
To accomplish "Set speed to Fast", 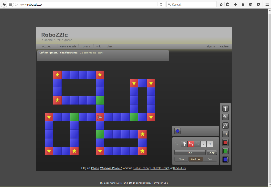I will pyautogui.click(x=210, y=159).
